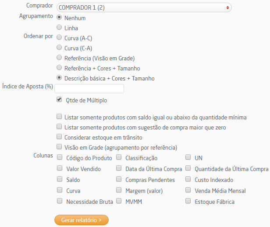Image resolution: width=270 pixels, height=227 pixels.
Task: Click the Índice de Aposta input field
Action: [x=89, y=89]
